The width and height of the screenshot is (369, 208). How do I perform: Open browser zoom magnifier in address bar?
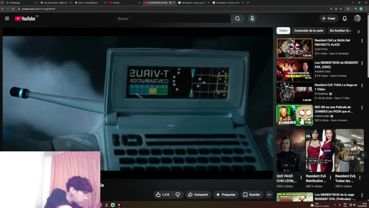point(332,9)
